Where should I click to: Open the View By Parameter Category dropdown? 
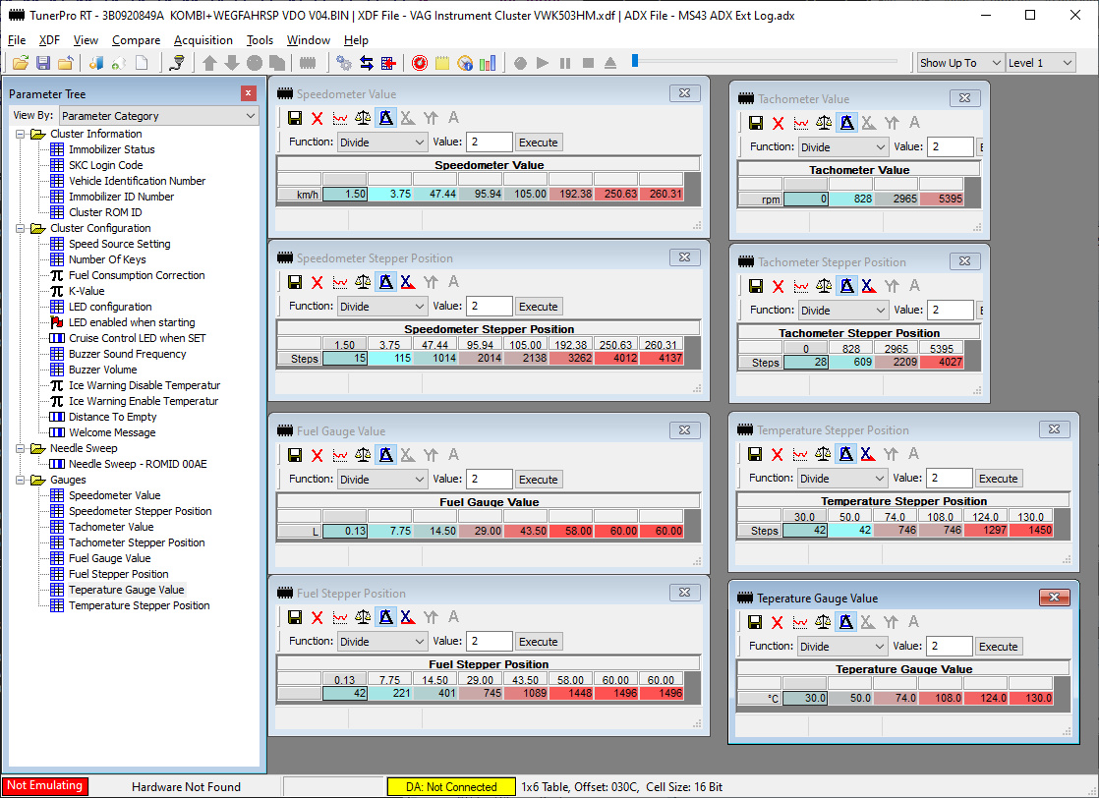159,116
